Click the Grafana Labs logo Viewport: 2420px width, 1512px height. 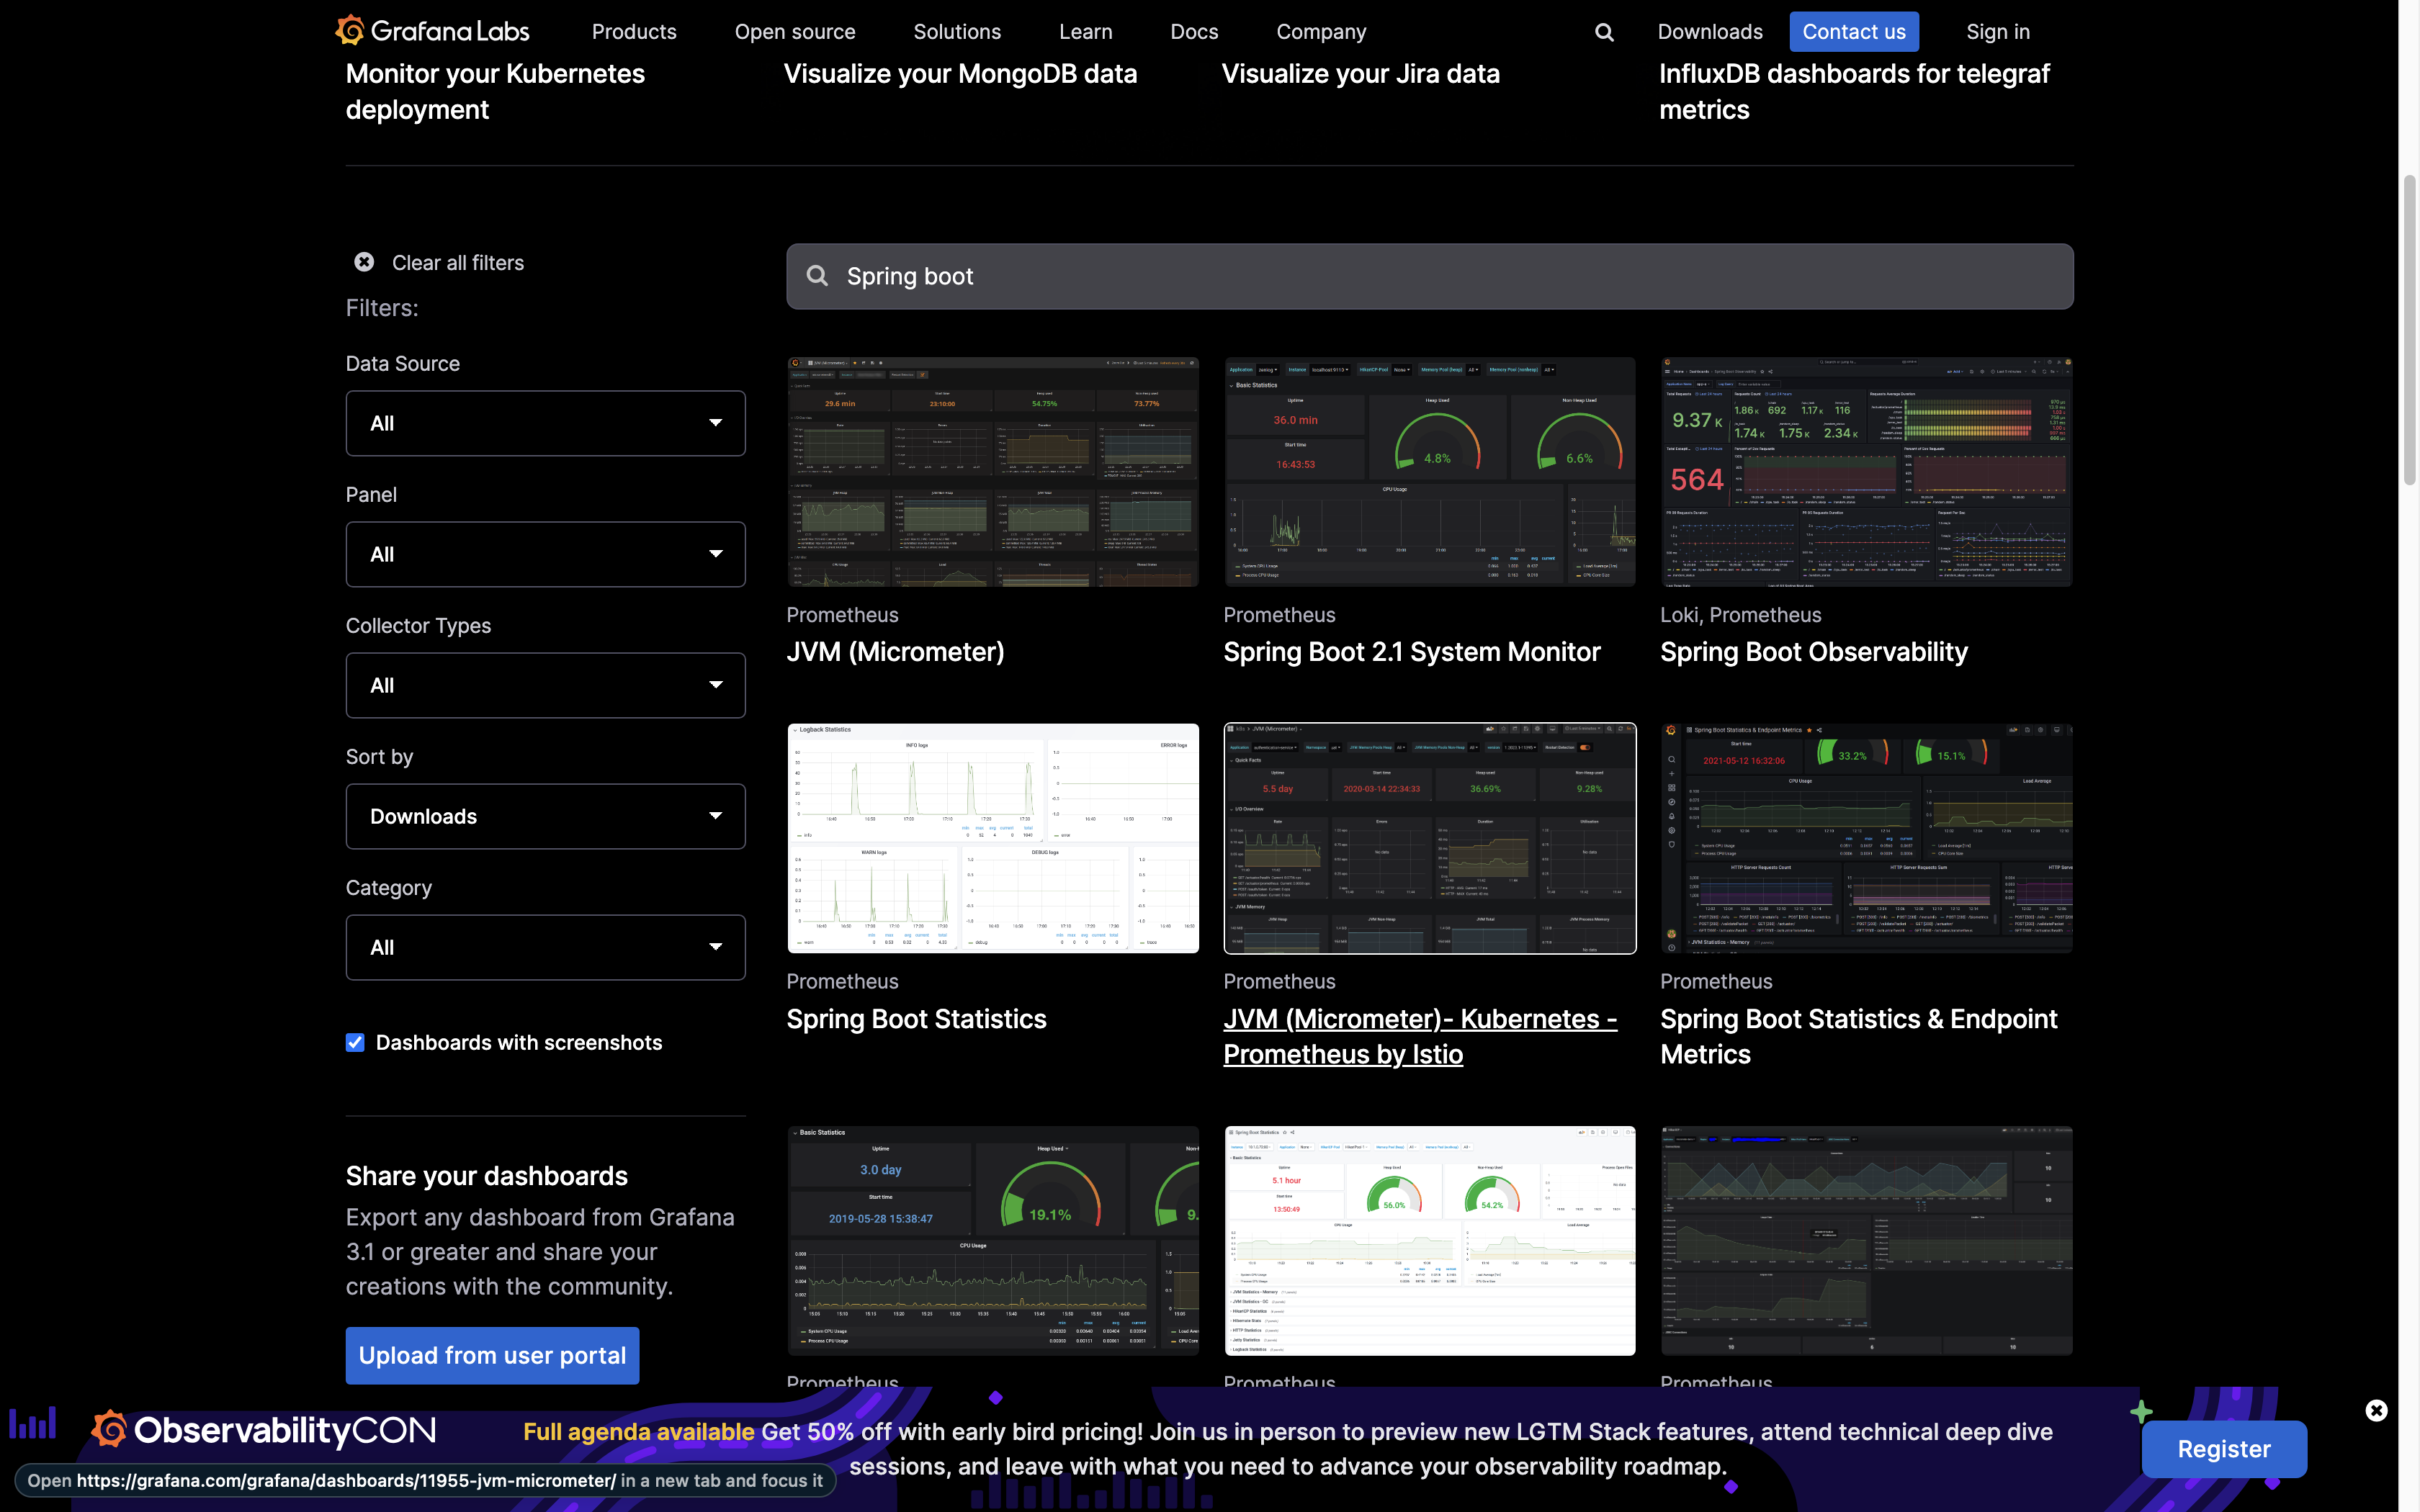point(432,31)
